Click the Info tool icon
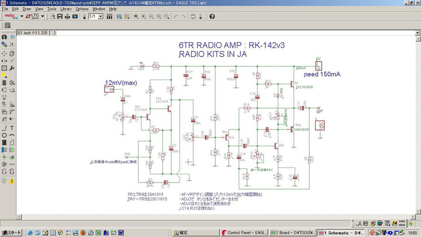 [4, 37]
